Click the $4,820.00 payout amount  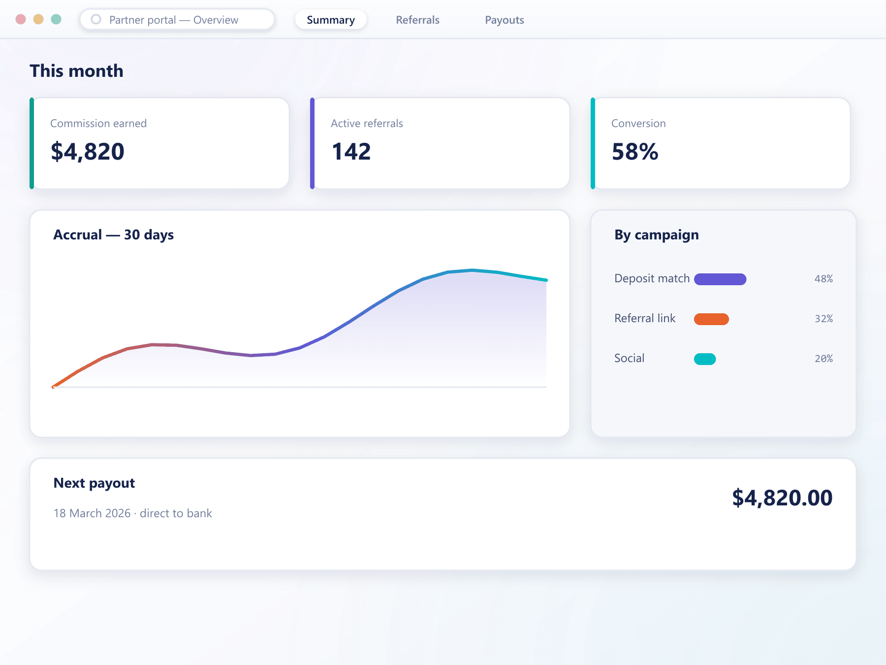(x=782, y=498)
